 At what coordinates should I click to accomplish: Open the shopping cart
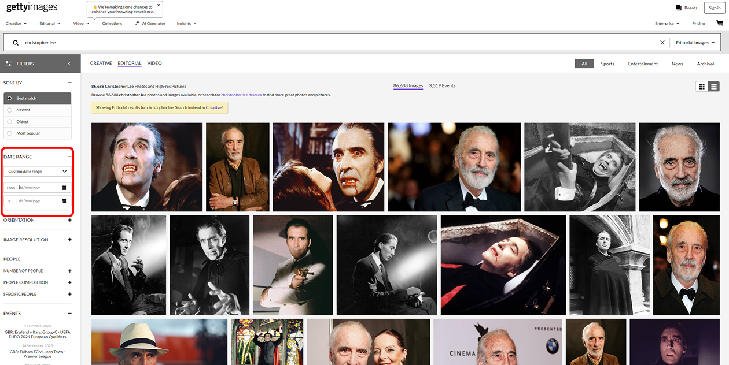(720, 23)
